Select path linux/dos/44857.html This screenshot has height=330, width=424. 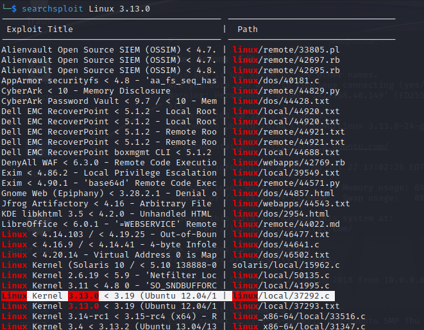(x=284, y=194)
